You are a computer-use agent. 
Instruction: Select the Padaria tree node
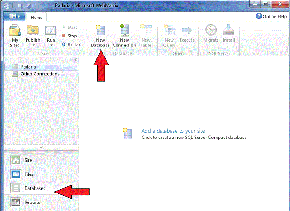point(41,67)
